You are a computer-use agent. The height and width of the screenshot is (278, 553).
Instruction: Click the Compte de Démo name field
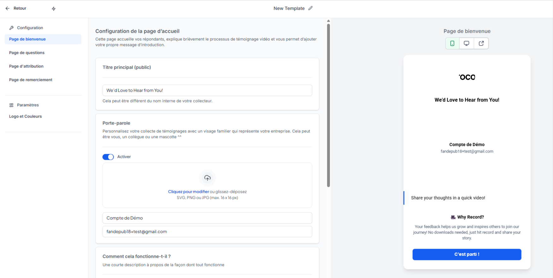[207, 218]
